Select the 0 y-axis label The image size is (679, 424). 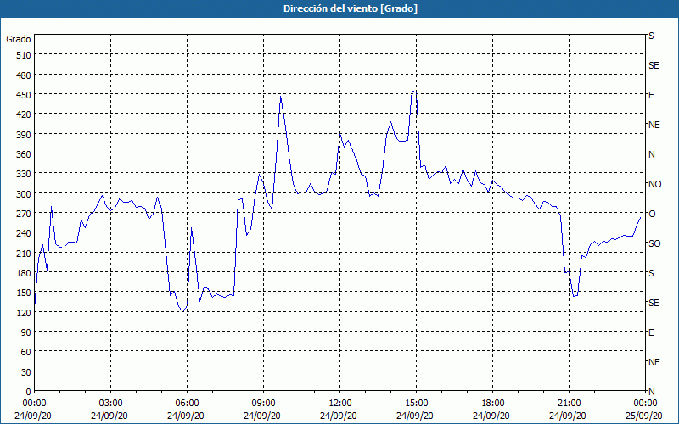point(29,392)
